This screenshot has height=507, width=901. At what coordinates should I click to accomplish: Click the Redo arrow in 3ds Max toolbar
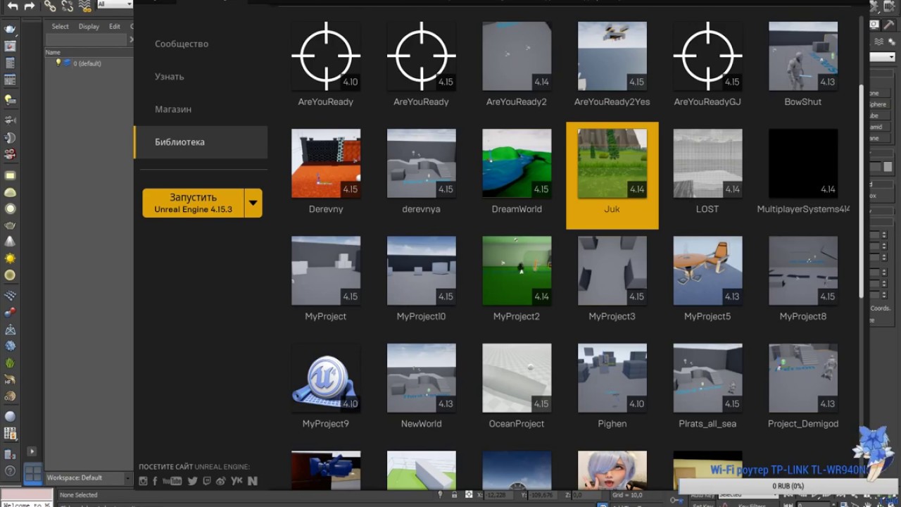click(30, 6)
